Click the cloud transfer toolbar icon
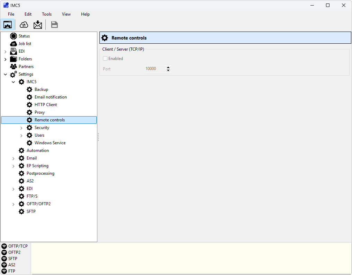Screen dimensions: 352x275 point(24,25)
